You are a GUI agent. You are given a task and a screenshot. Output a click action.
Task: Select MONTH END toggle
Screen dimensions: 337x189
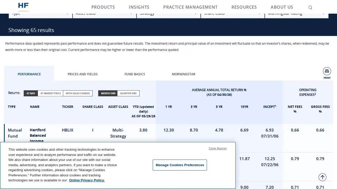108,93
